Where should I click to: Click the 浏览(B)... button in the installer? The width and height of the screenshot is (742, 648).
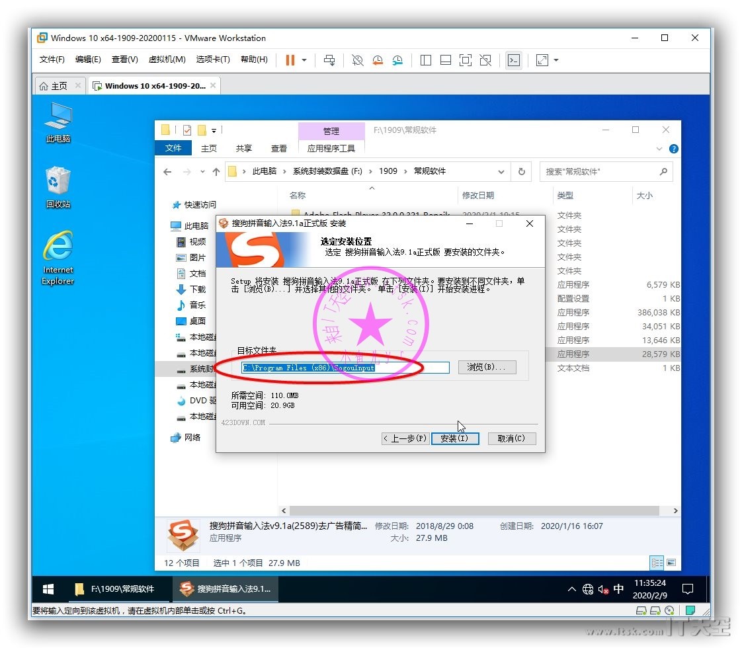[487, 367]
